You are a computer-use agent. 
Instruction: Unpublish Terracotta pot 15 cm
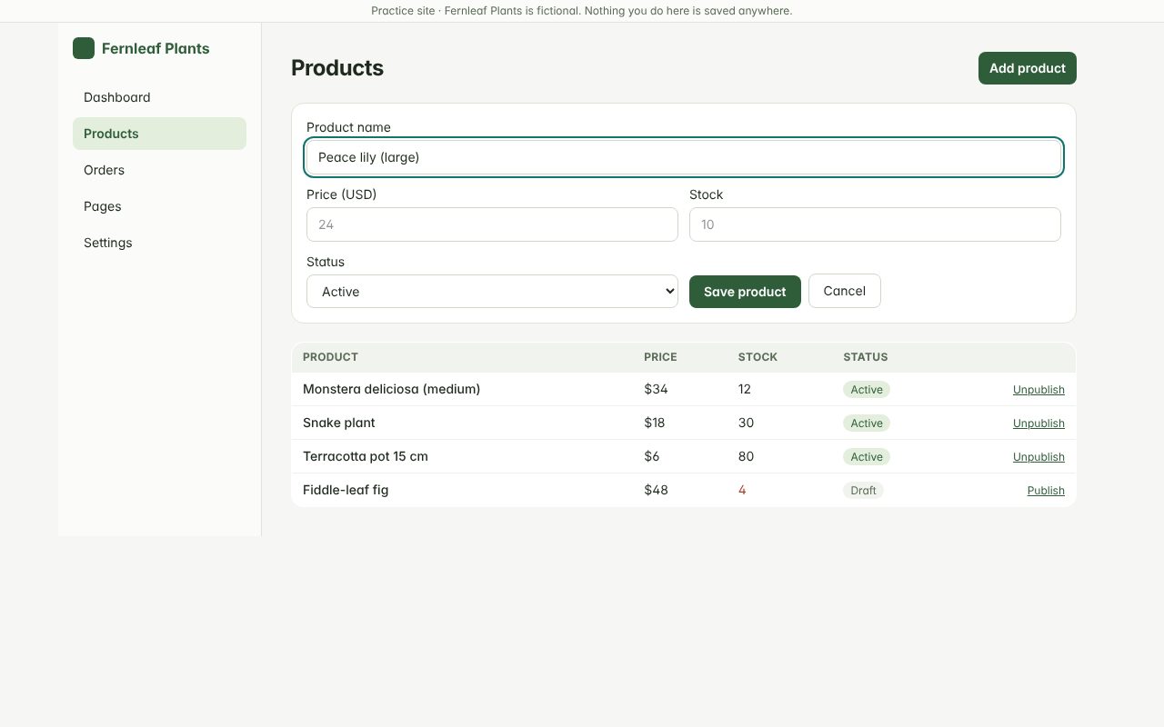tap(1039, 457)
